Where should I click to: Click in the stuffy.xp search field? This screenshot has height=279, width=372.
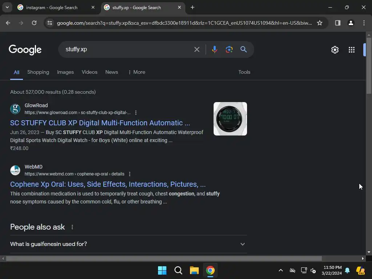pos(128,49)
